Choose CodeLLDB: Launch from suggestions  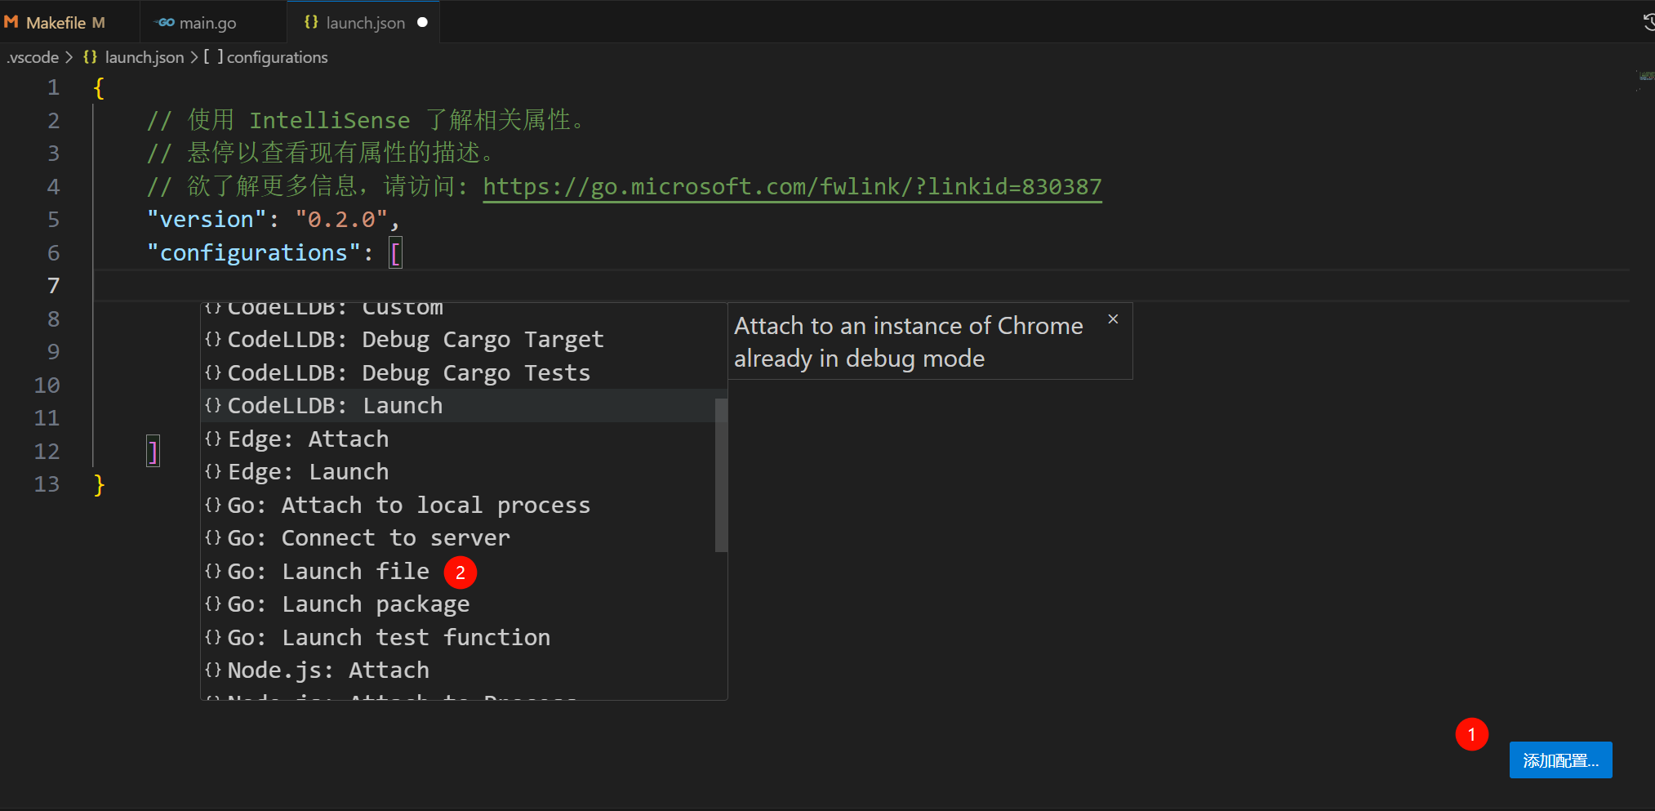point(335,406)
